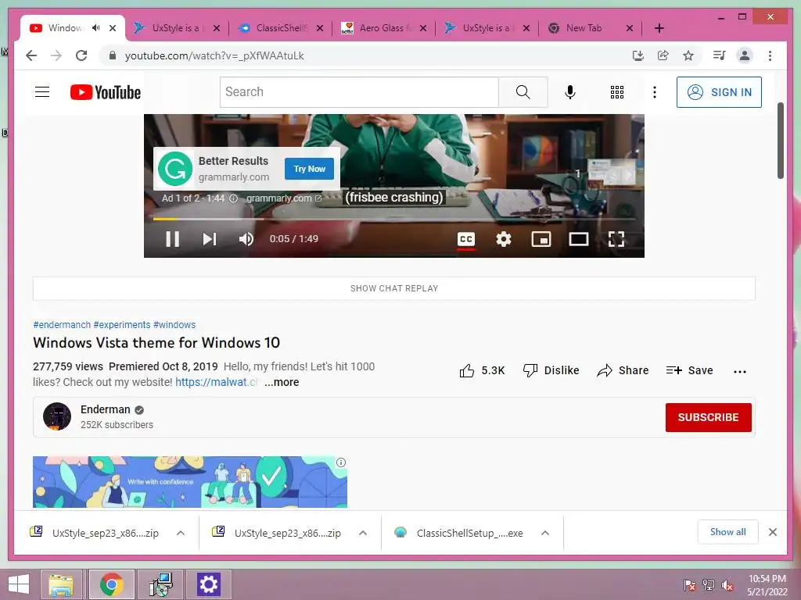Click into the YouTube search field

[x=359, y=92]
